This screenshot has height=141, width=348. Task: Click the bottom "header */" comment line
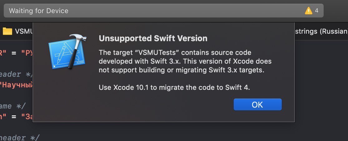coord(20,138)
